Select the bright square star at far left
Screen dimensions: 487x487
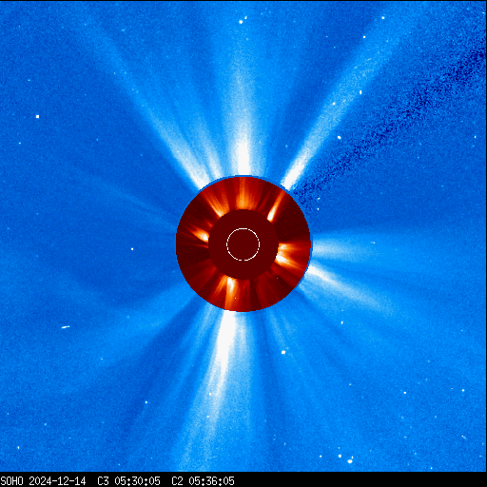pyautogui.click(x=37, y=117)
